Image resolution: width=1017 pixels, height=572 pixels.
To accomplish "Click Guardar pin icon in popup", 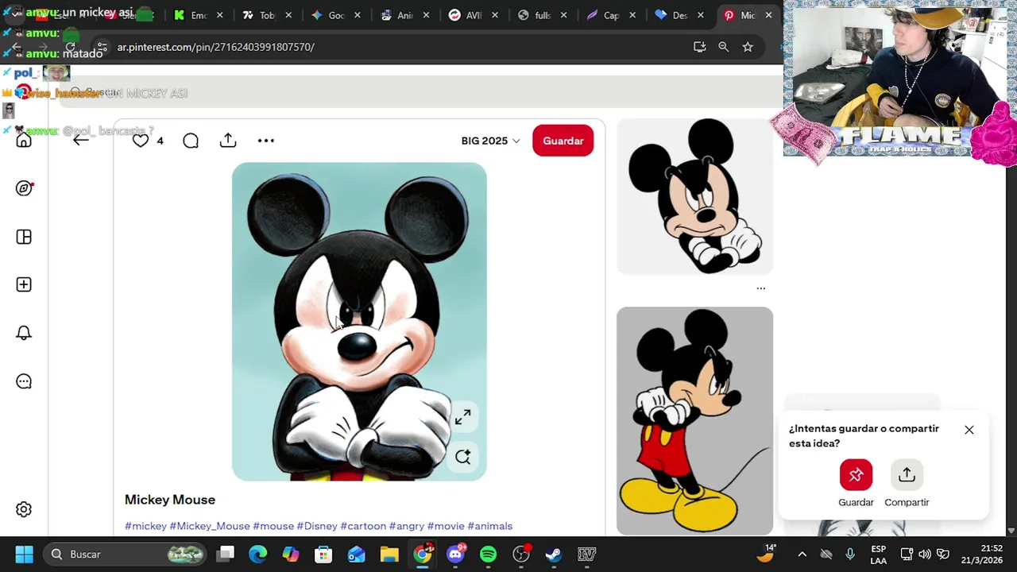I will pos(856,475).
